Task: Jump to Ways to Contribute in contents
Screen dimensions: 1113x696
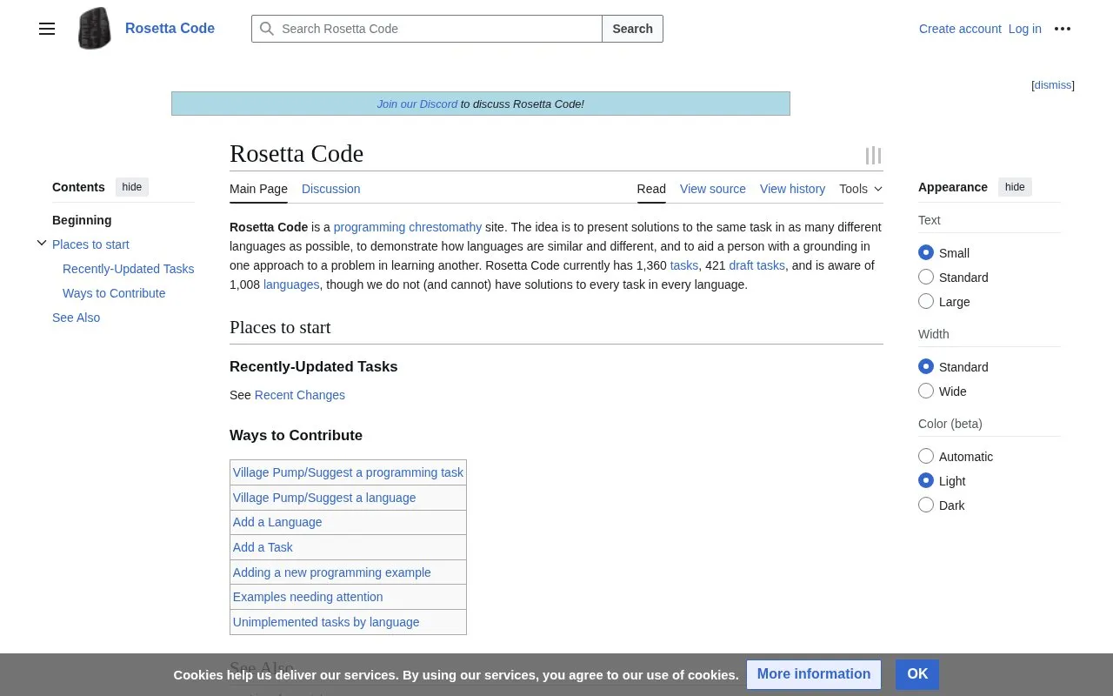Action: pyautogui.click(x=114, y=293)
